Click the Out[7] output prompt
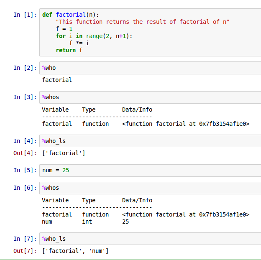Viewport: 261px width, 260px height. (25, 251)
